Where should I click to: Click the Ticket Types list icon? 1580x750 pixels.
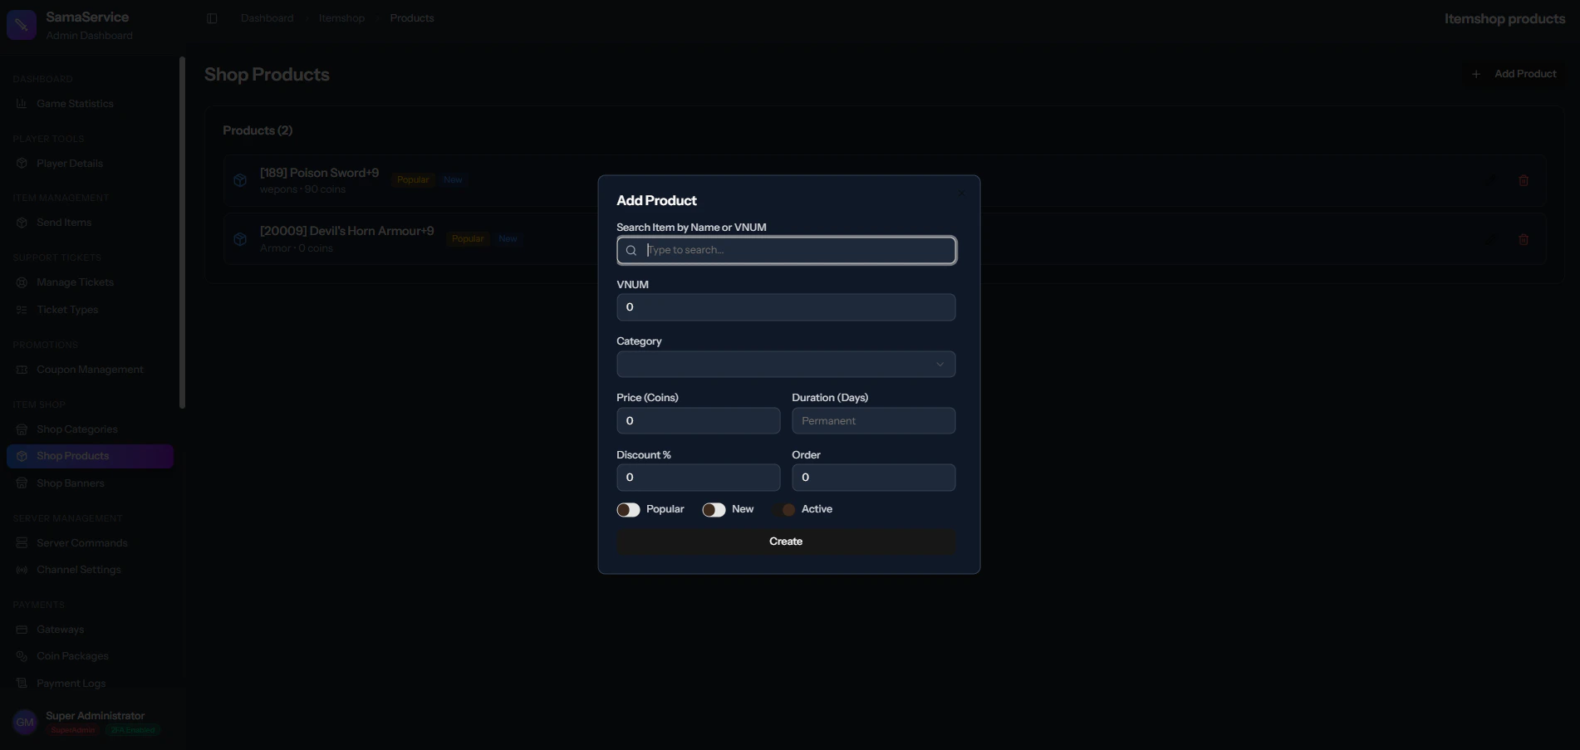tap(22, 310)
